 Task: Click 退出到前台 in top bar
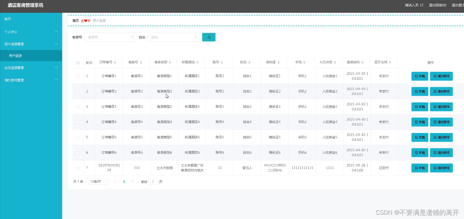[438, 5]
